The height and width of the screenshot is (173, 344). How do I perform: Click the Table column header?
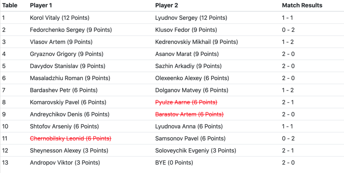click(10, 6)
